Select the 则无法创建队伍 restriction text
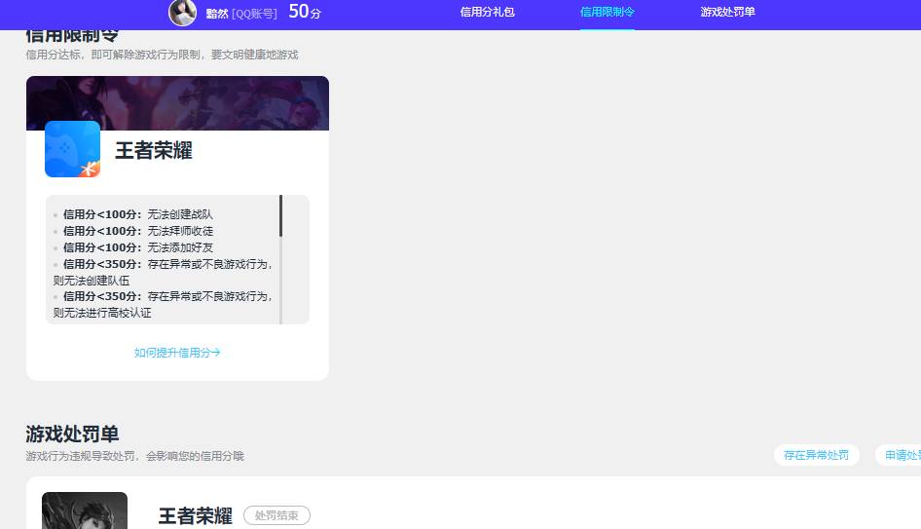921x529 pixels. point(92,281)
